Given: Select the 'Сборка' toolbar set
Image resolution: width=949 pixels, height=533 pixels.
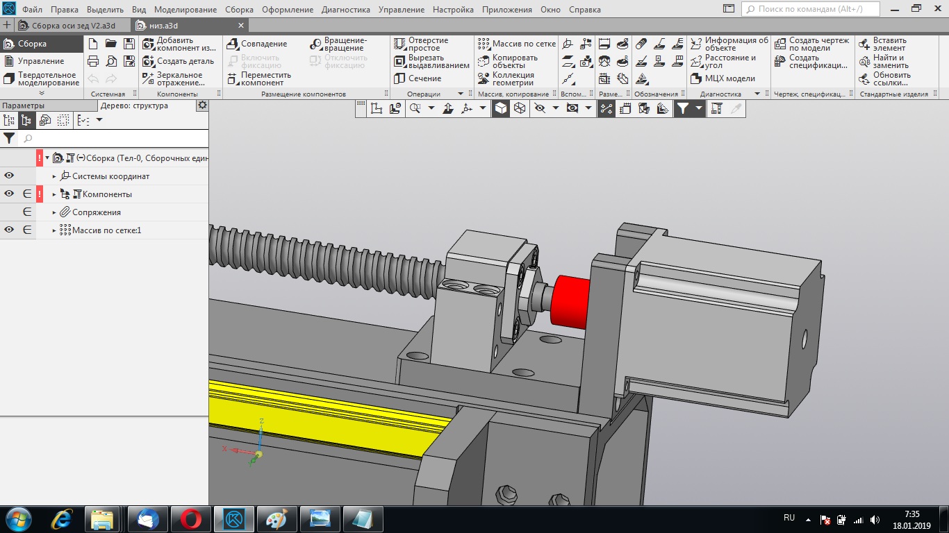Looking at the screenshot, I should (41, 44).
